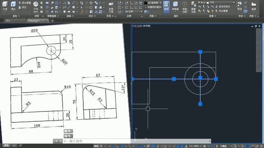Select the Spline tool in the Draw panel
The height and width of the screenshot is (148, 264).
(x=64, y=7)
